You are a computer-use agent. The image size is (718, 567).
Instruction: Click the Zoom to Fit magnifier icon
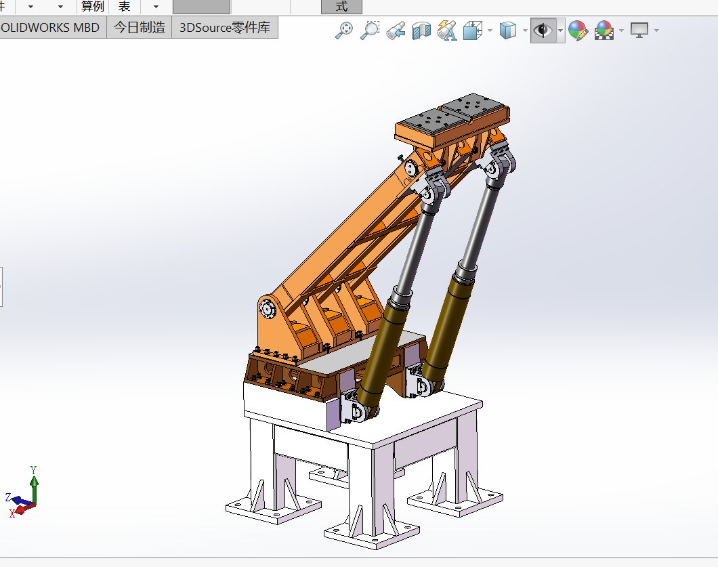(x=344, y=30)
